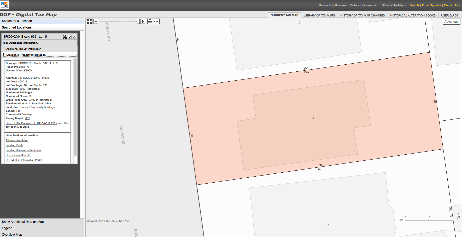Remove Block 6691 Lot 5 search result
This screenshot has height=237, width=462.
[x=74, y=37]
